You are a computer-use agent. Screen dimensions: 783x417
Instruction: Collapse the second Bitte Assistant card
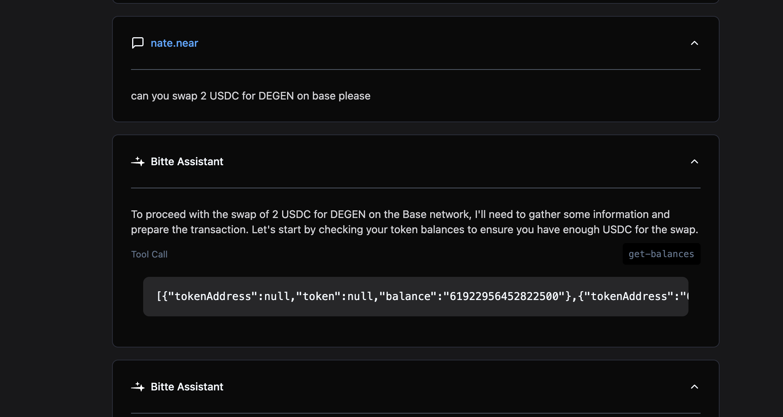(x=694, y=387)
